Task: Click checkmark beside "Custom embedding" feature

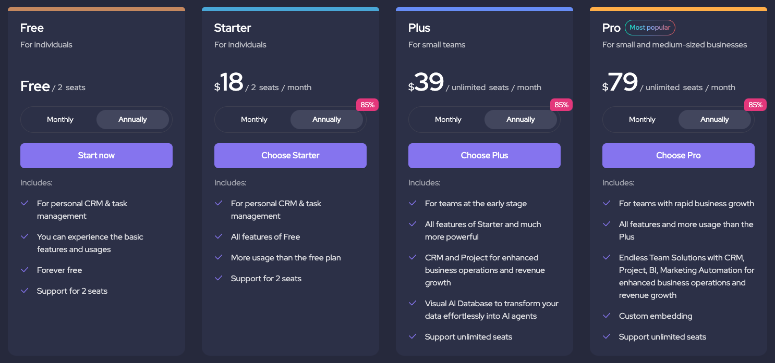Action: click(607, 316)
